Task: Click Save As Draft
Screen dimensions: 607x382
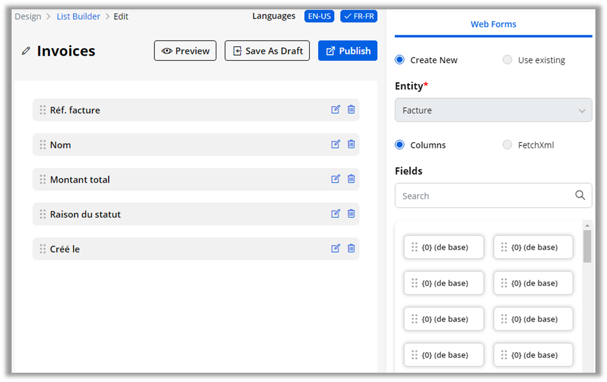Action: pos(268,51)
